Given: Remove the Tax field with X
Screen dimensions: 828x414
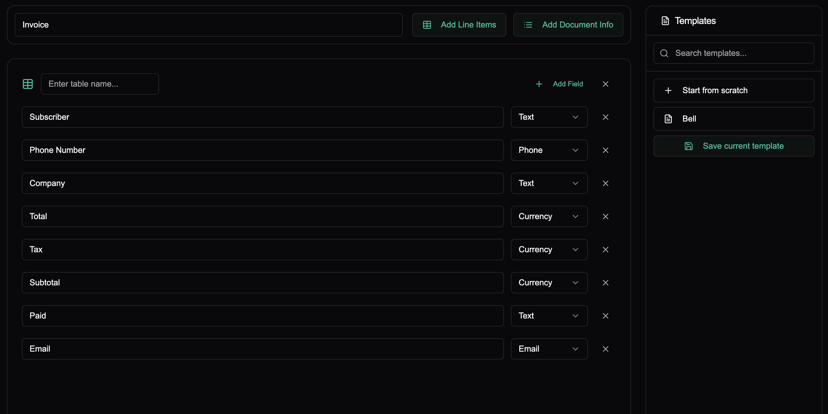Looking at the screenshot, I should pos(605,249).
